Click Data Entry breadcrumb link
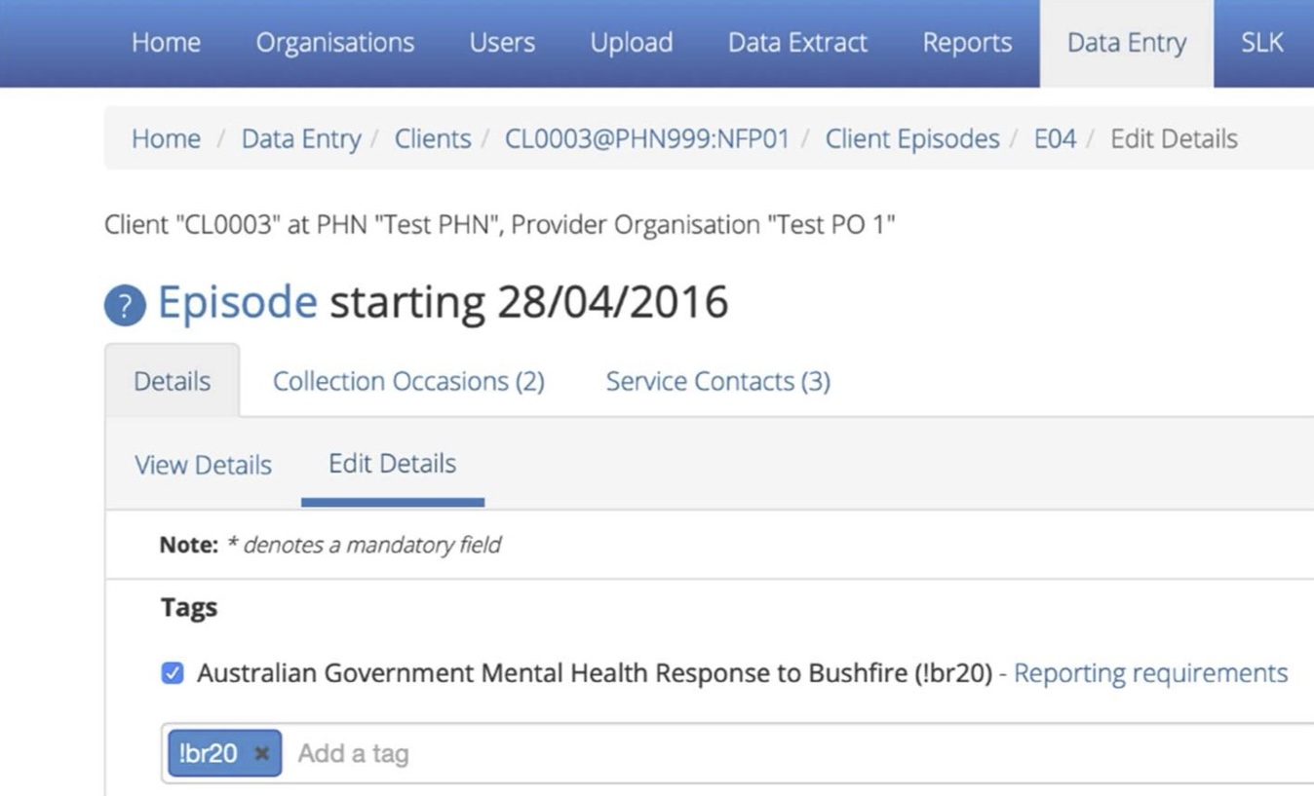This screenshot has height=796, width=1314. [x=301, y=138]
